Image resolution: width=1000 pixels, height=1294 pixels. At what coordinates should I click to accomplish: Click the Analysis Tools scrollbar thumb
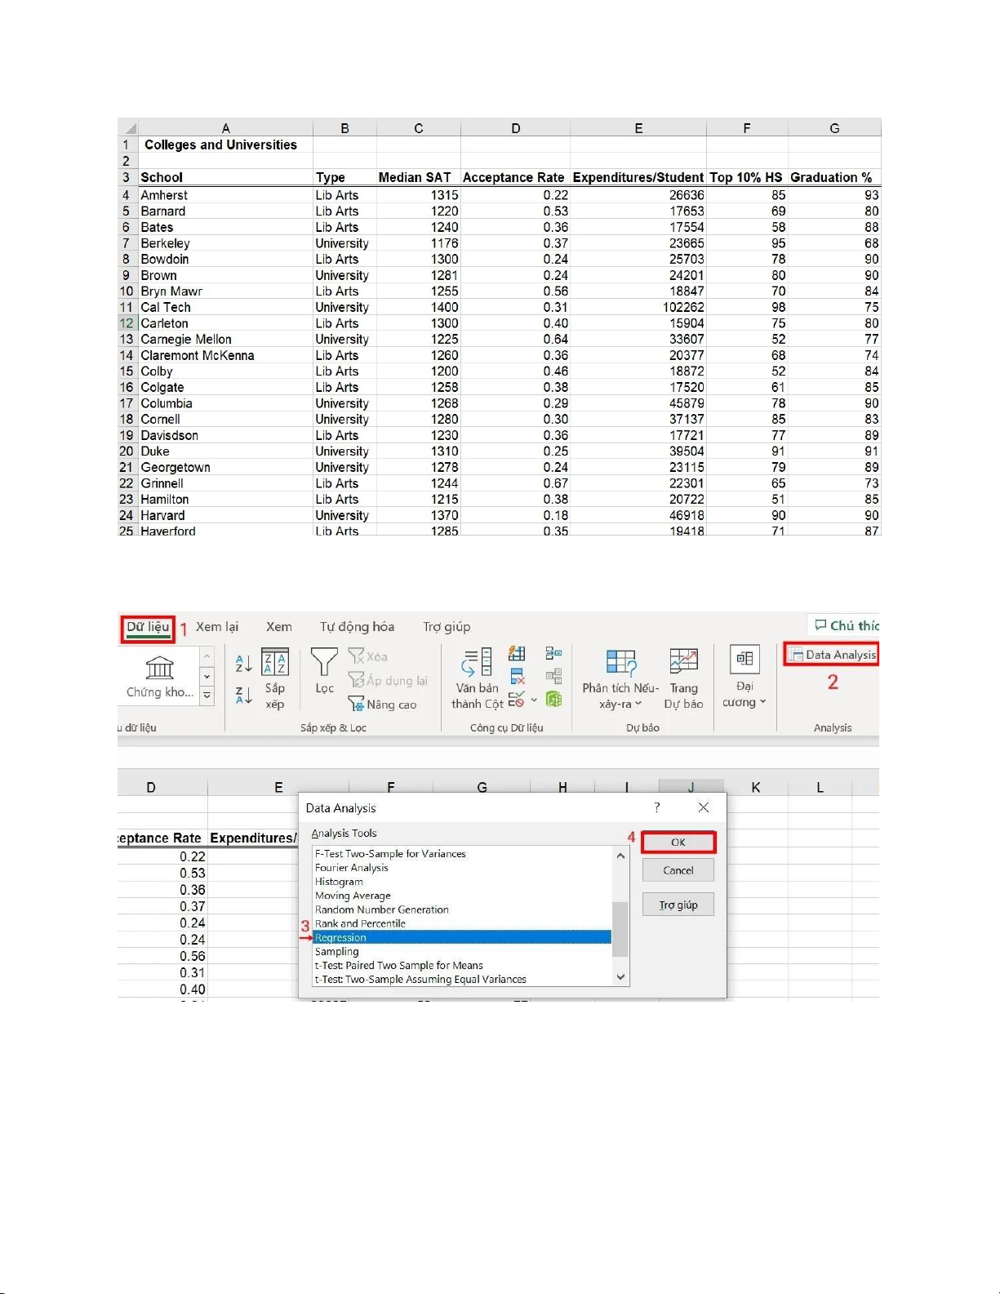pyautogui.click(x=620, y=929)
